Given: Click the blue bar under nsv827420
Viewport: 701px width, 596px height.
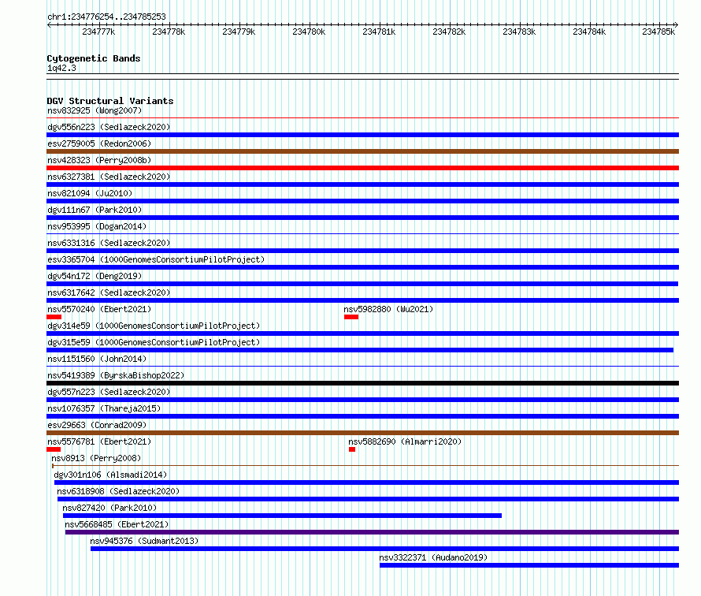Looking at the screenshot, I should pos(282,516).
